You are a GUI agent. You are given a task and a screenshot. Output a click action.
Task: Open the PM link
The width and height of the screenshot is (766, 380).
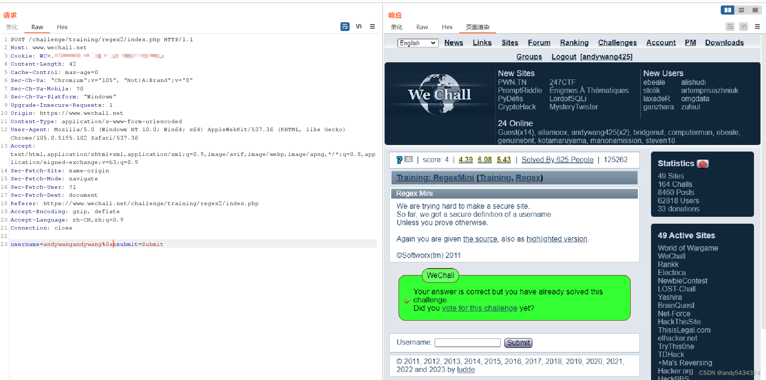[690, 43]
